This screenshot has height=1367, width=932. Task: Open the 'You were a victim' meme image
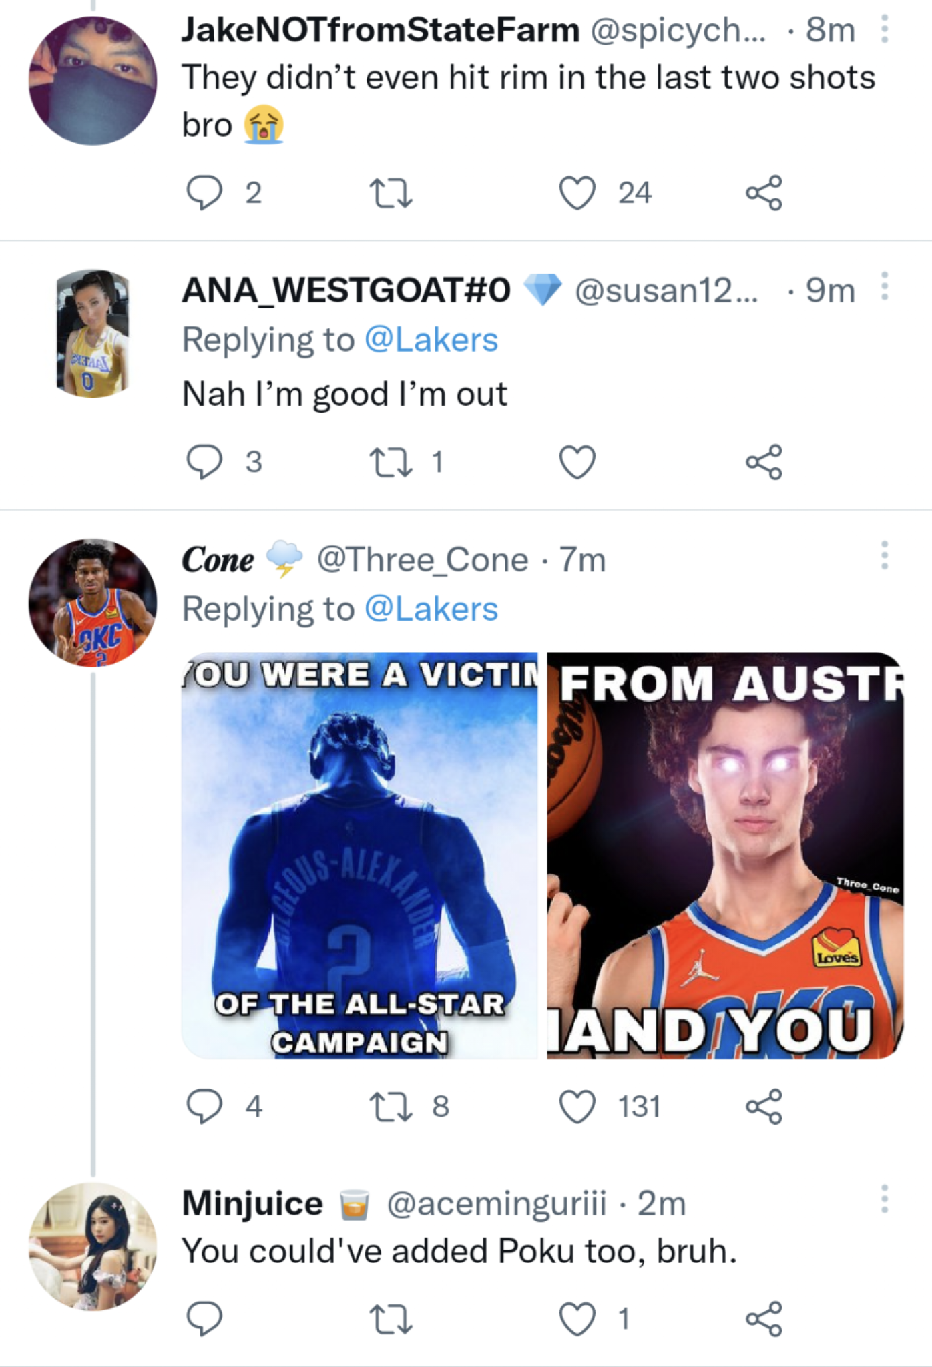click(x=359, y=856)
